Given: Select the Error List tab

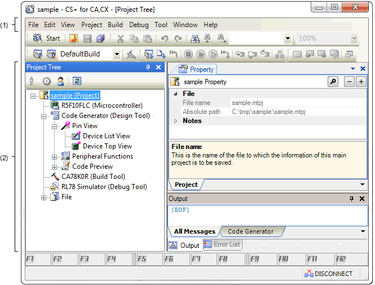Looking at the screenshot, I should [x=222, y=245].
